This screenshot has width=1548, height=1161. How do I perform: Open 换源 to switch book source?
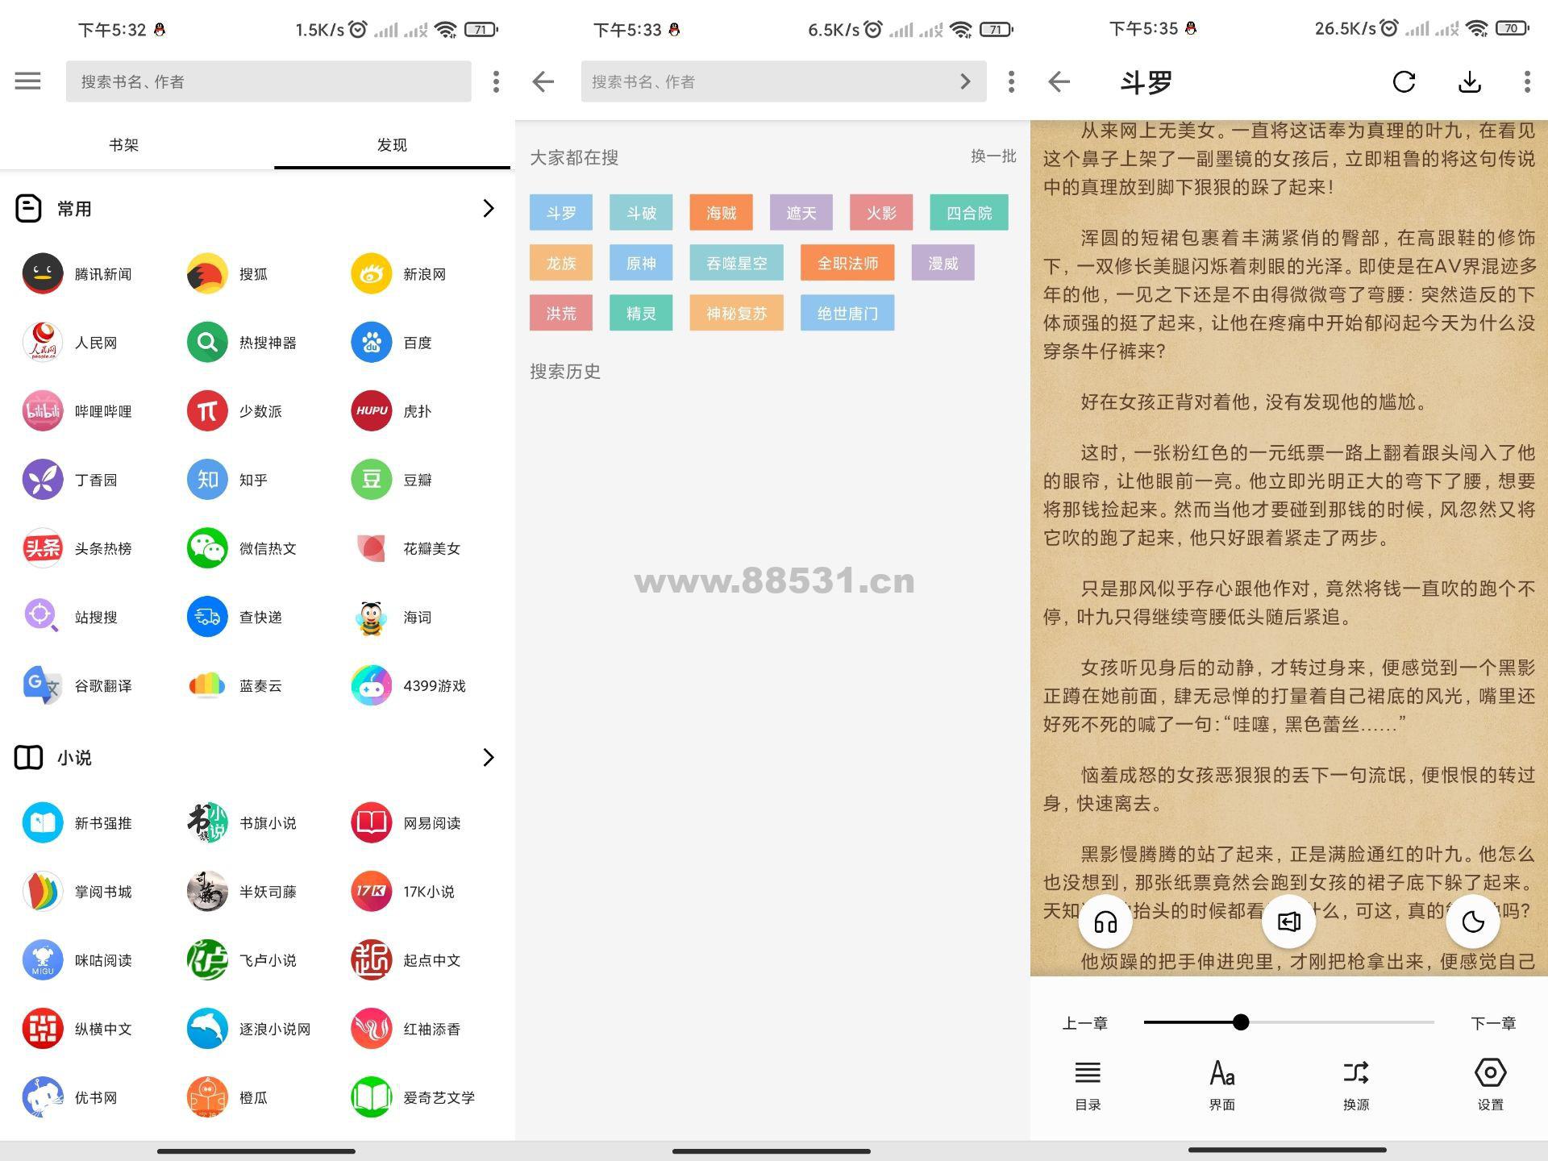click(x=1356, y=1087)
